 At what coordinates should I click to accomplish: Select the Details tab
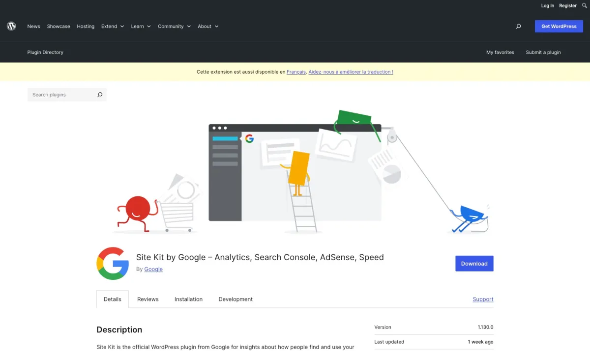click(x=113, y=299)
